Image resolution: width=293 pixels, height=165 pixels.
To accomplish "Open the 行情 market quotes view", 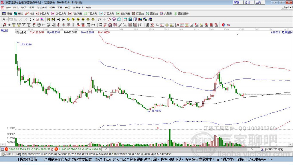I will [x=7, y=14].
